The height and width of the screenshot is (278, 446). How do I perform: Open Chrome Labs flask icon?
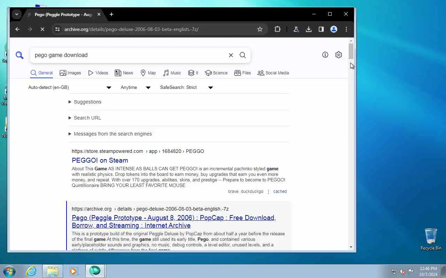296,29
